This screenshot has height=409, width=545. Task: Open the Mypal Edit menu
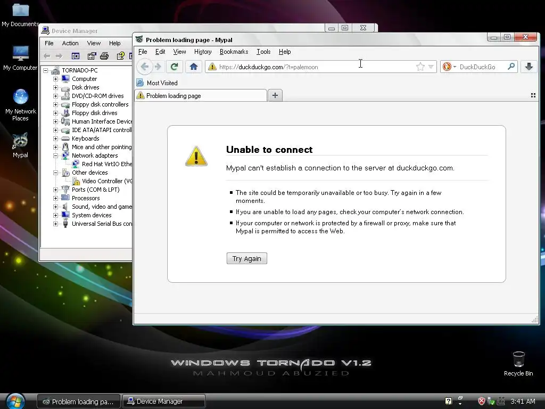(x=160, y=52)
